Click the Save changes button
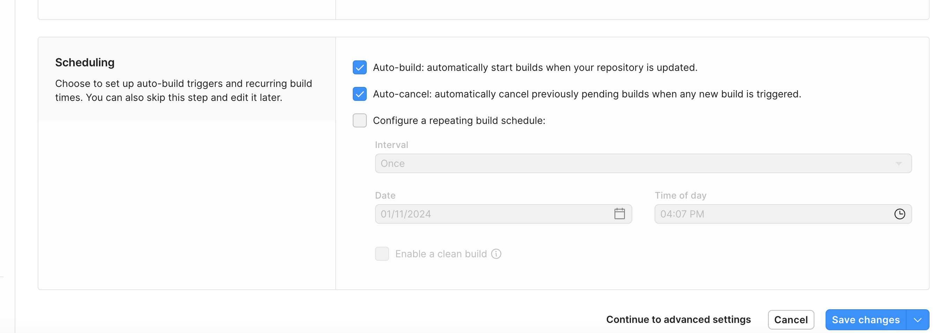Viewport: 947px width, 333px height. 865,320
